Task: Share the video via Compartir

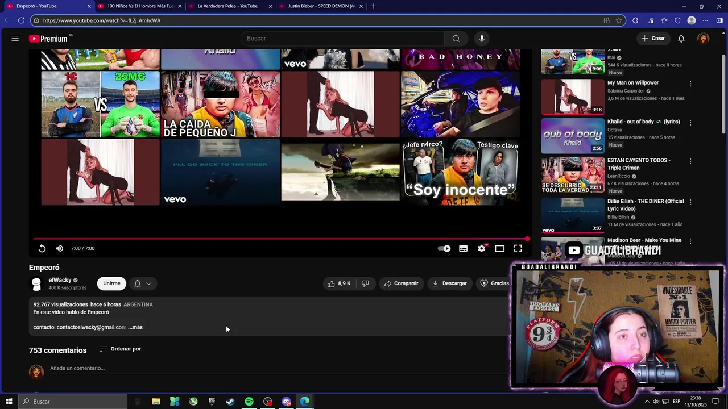Action: (401, 283)
